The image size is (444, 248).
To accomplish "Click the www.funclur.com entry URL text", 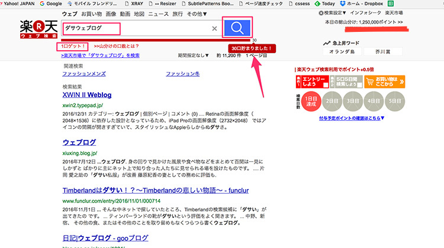I will tap(111, 201).
